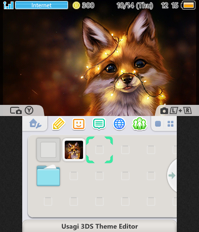
Task: Click the signal strength icon
Action: (8, 5)
